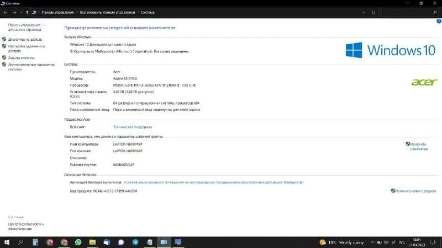Screen dimensions: 442x248
Task: Click the shield beside Дополнительные параметры системы
Action: (x=4, y=64)
